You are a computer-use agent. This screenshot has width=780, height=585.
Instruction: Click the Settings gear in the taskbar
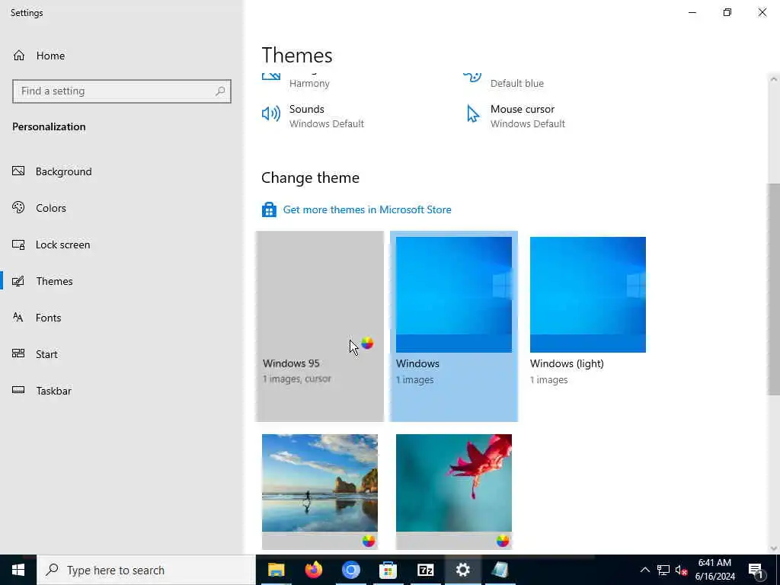[462, 570]
